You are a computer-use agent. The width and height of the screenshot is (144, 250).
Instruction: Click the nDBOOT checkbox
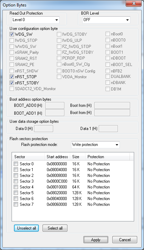coord(108,58)
